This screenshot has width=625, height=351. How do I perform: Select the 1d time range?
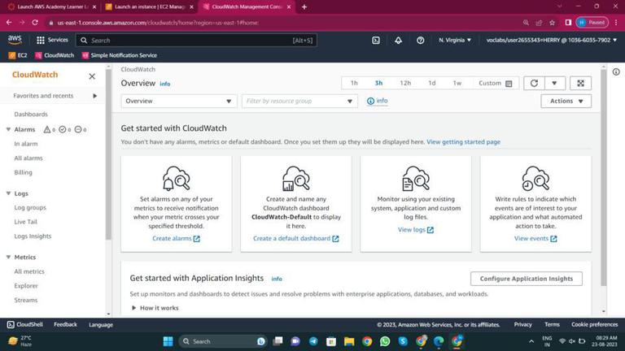(x=431, y=83)
